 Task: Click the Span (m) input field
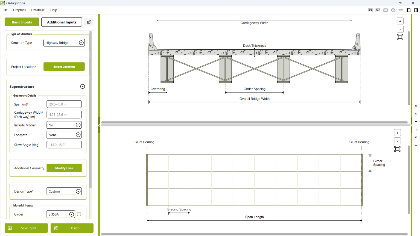click(x=64, y=104)
